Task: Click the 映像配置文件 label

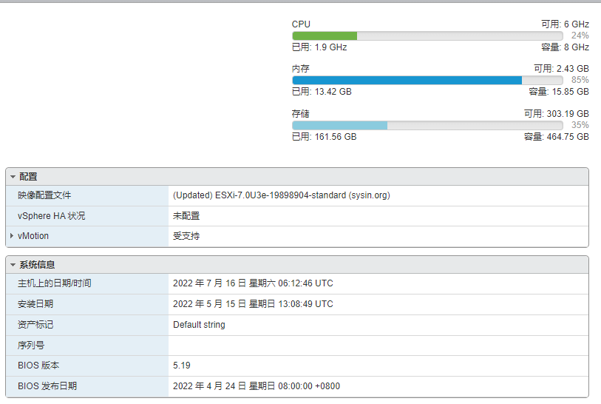Action: pyautogui.click(x=44, y=195)
